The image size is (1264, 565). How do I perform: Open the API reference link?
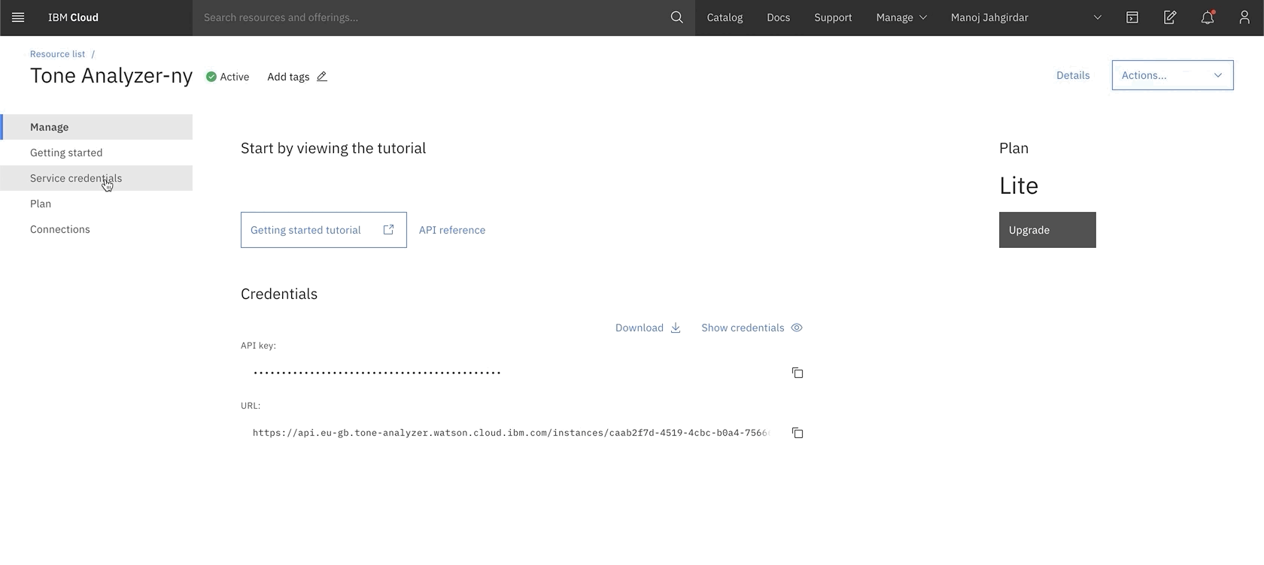pyautogui.click(x=452, y=230)
